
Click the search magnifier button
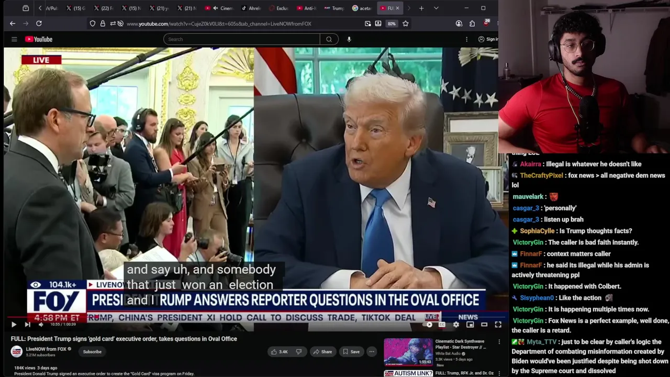329,39
